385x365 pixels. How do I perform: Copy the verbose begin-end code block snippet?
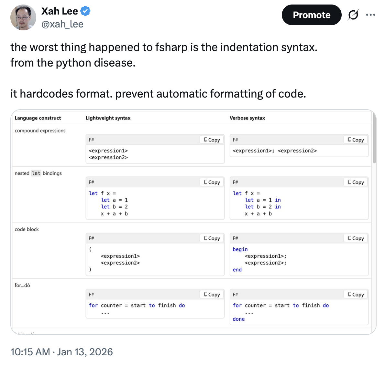point(355,238)
